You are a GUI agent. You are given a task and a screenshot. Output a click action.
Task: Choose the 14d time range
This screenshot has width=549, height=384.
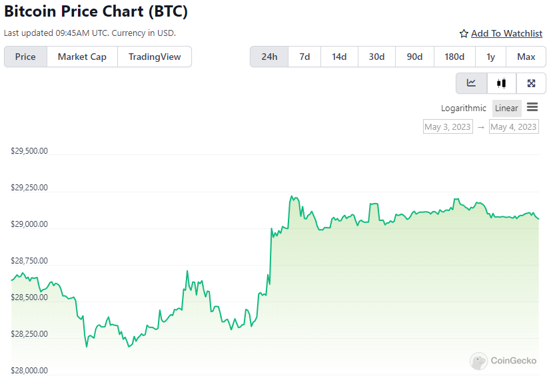pyautogui.click(x=339, y=57)
